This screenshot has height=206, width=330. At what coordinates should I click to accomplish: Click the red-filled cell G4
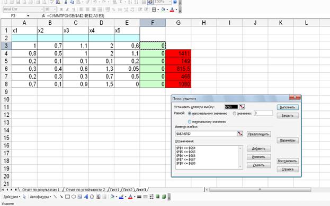pos(179,53)
